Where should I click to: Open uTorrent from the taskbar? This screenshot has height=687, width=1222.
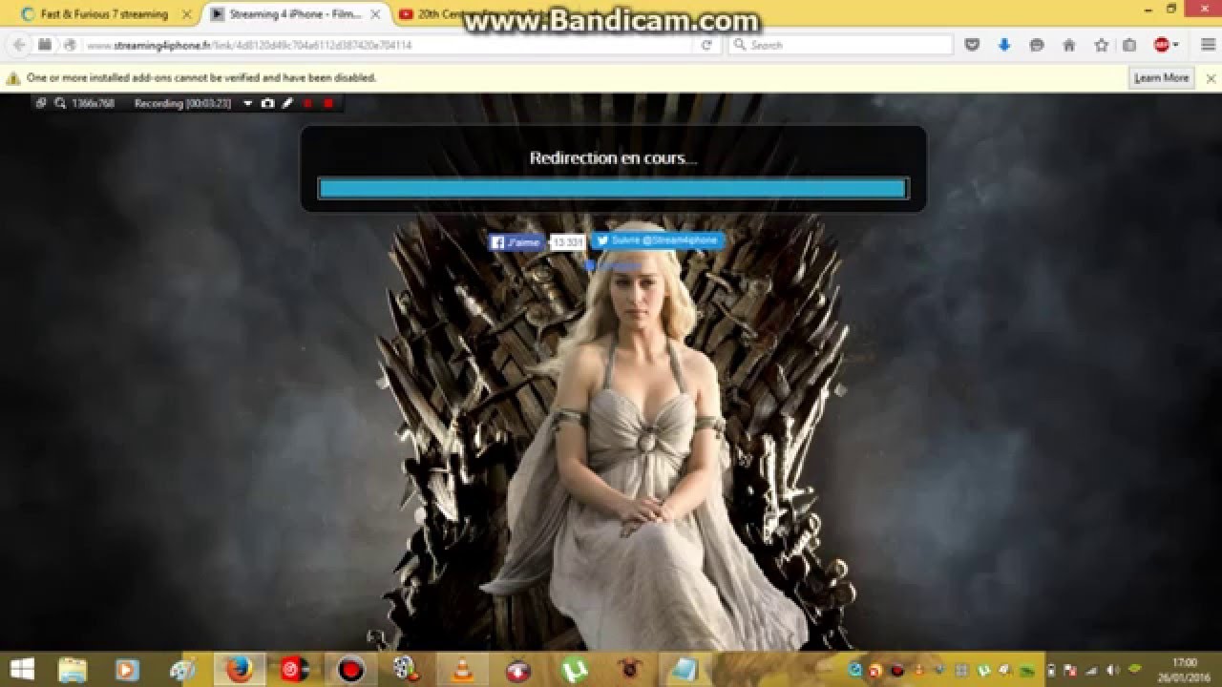574,670
